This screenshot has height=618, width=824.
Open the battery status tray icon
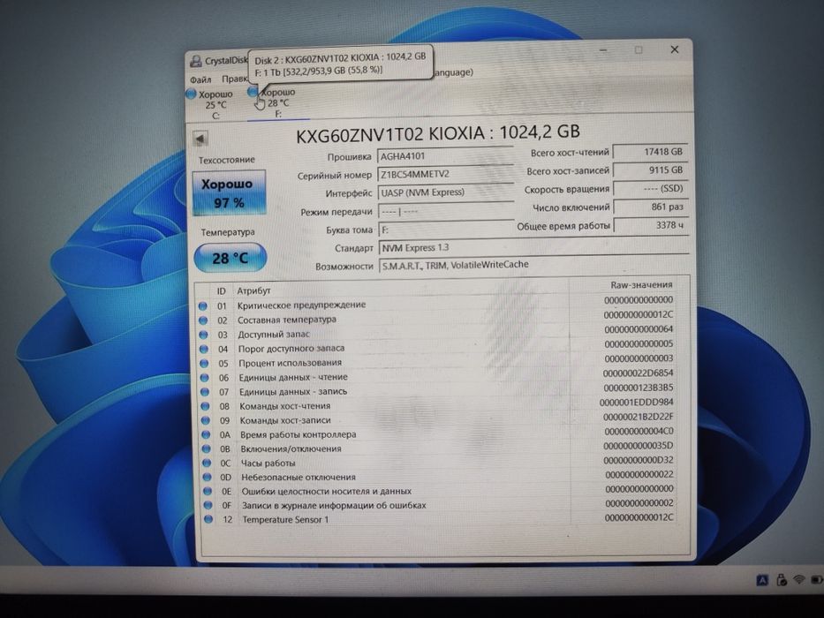[817, 580]
